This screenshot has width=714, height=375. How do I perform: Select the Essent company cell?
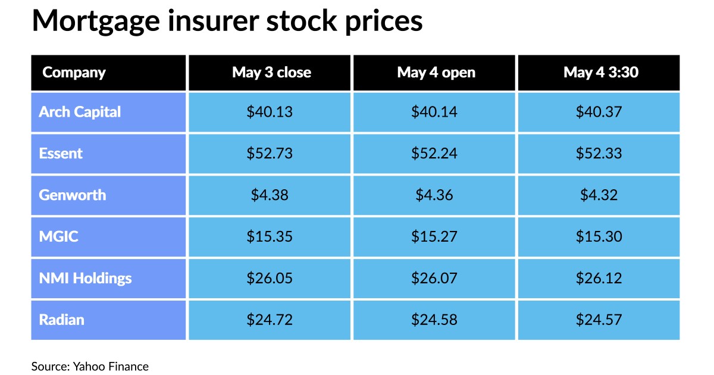tap(61, 154)
